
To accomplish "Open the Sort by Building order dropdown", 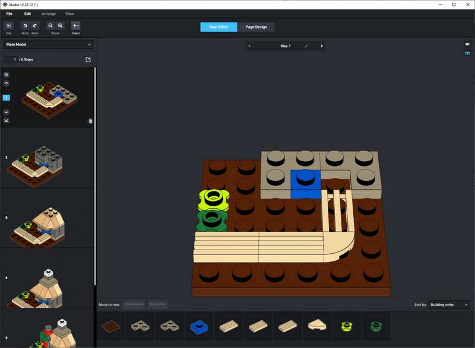I will (x=449, y=305).
